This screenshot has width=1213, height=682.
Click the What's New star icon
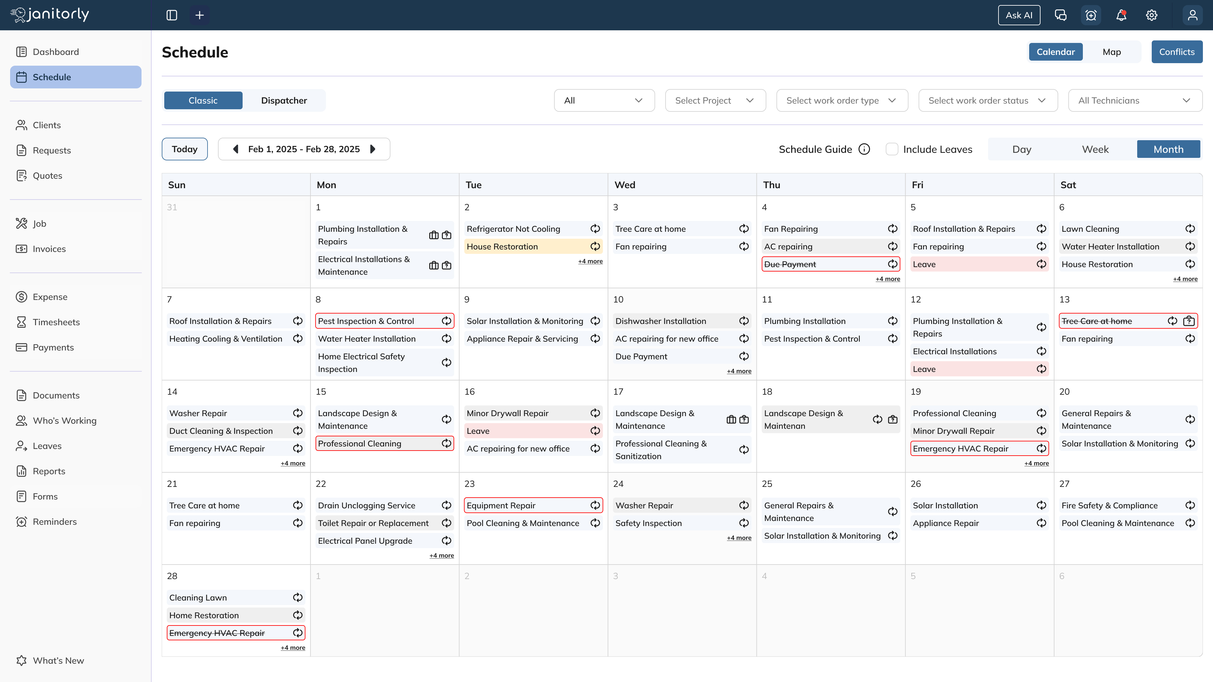point(21,660)
